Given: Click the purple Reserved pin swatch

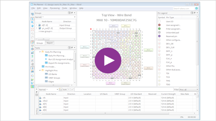Looking at the screenshot, I should [x=159, y=36].
